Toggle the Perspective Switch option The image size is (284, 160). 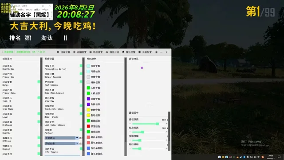coord(81,66)
